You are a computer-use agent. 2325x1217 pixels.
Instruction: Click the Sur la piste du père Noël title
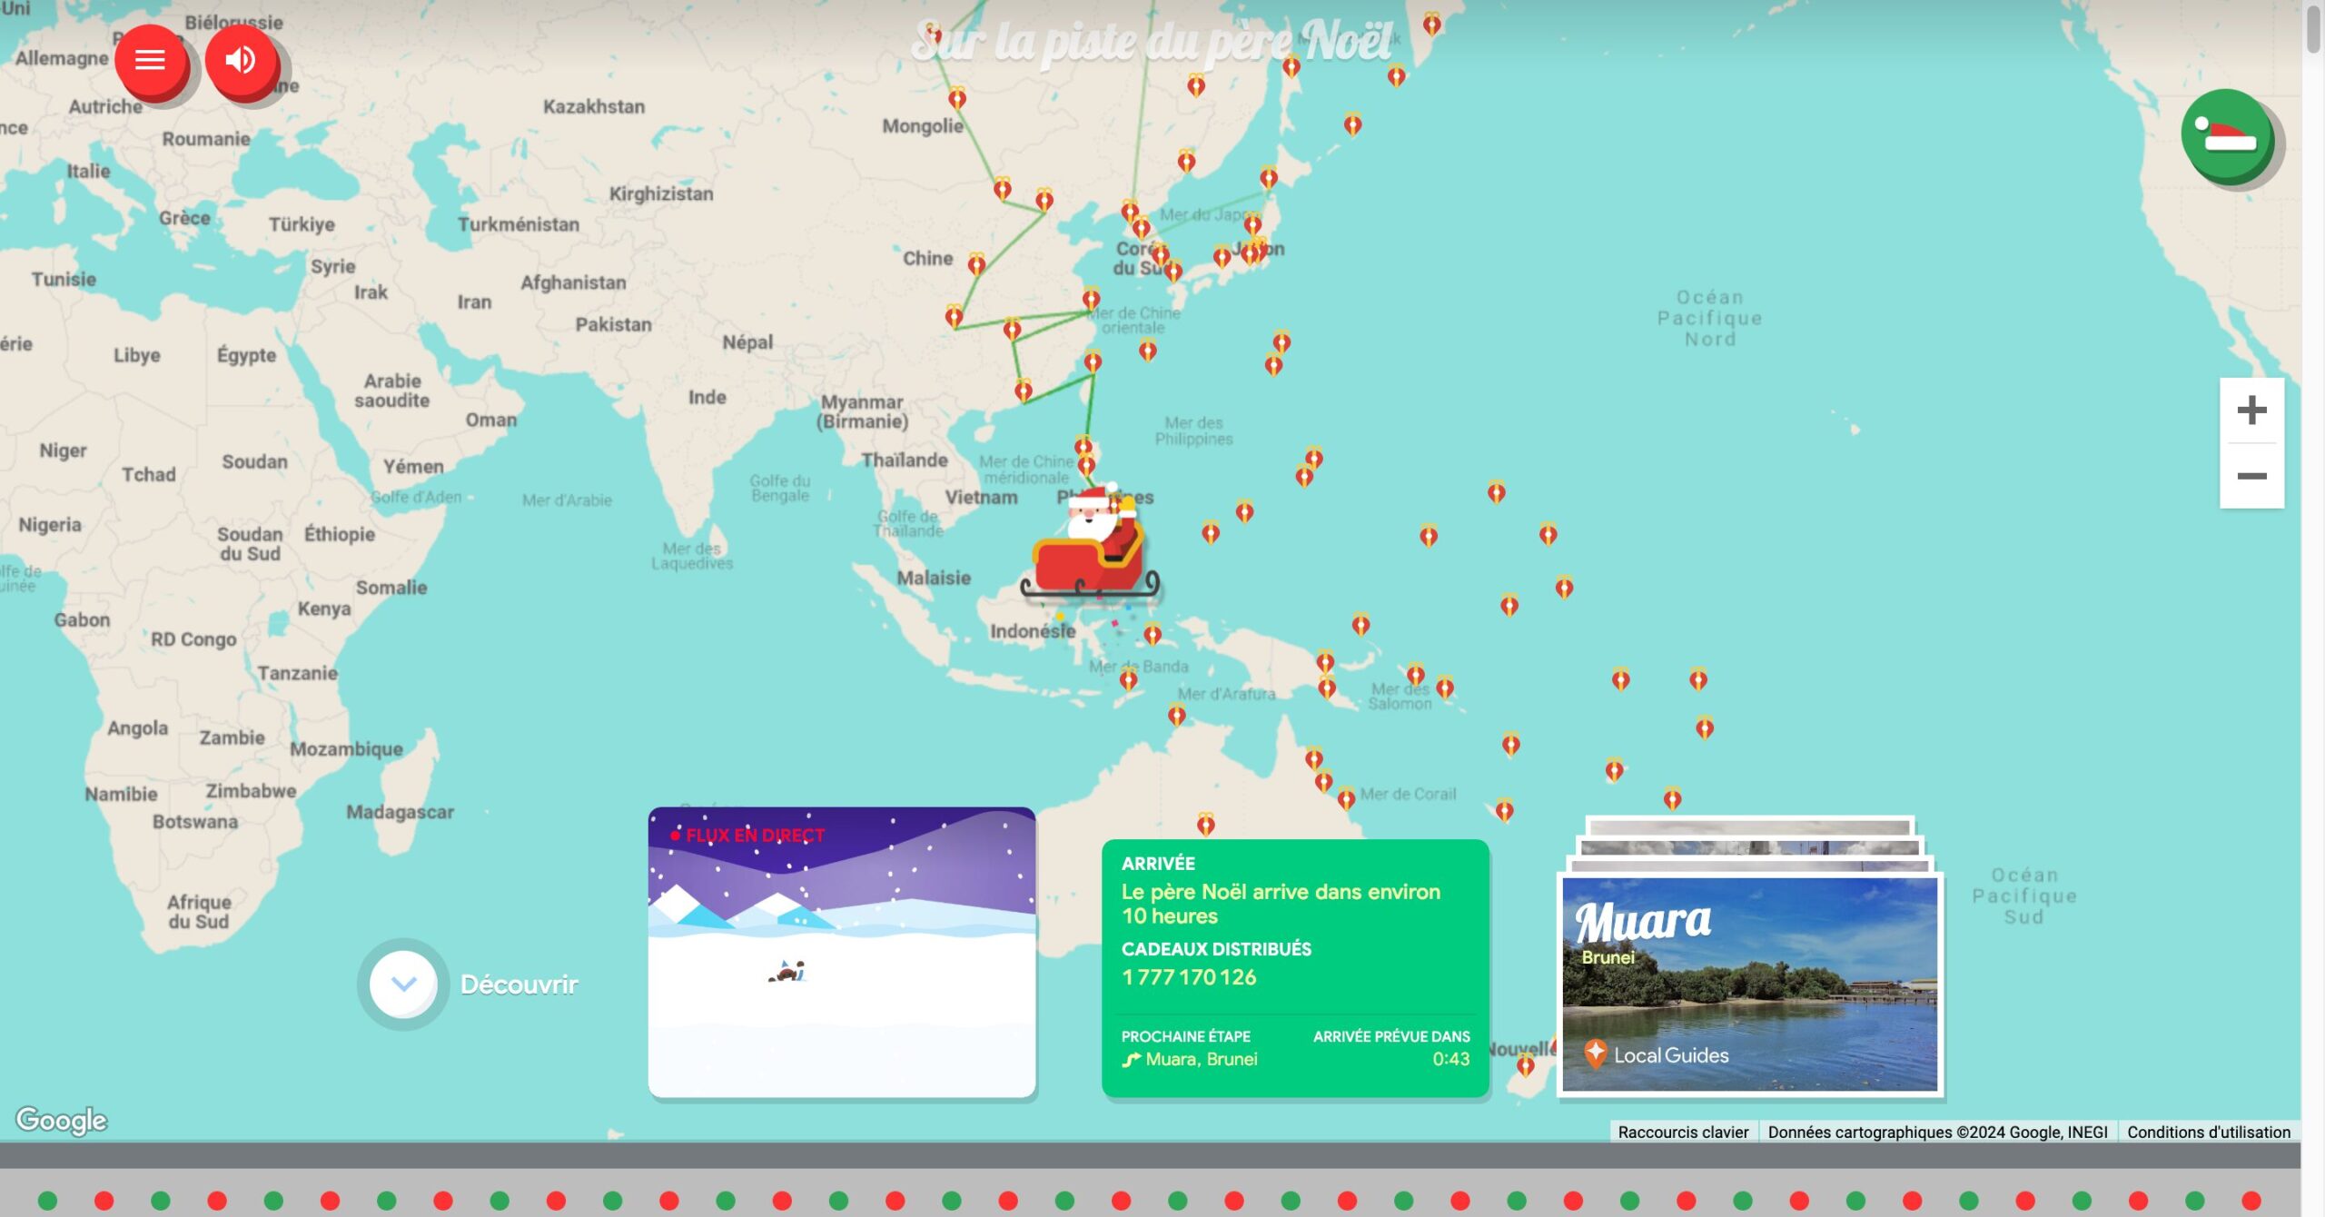coord(1152,42)
